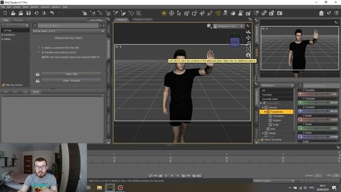Viewport: 341px width, 192px height.
Task: Click the red record icon in taskbar
Action: pyautogui.click(x=120, y=188)
